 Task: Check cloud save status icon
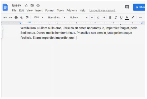(x=38, y=5)
